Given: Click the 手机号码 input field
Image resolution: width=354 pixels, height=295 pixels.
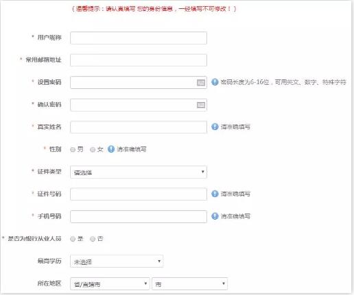Looking at the screenshot, I should click(x=139, y=216).
